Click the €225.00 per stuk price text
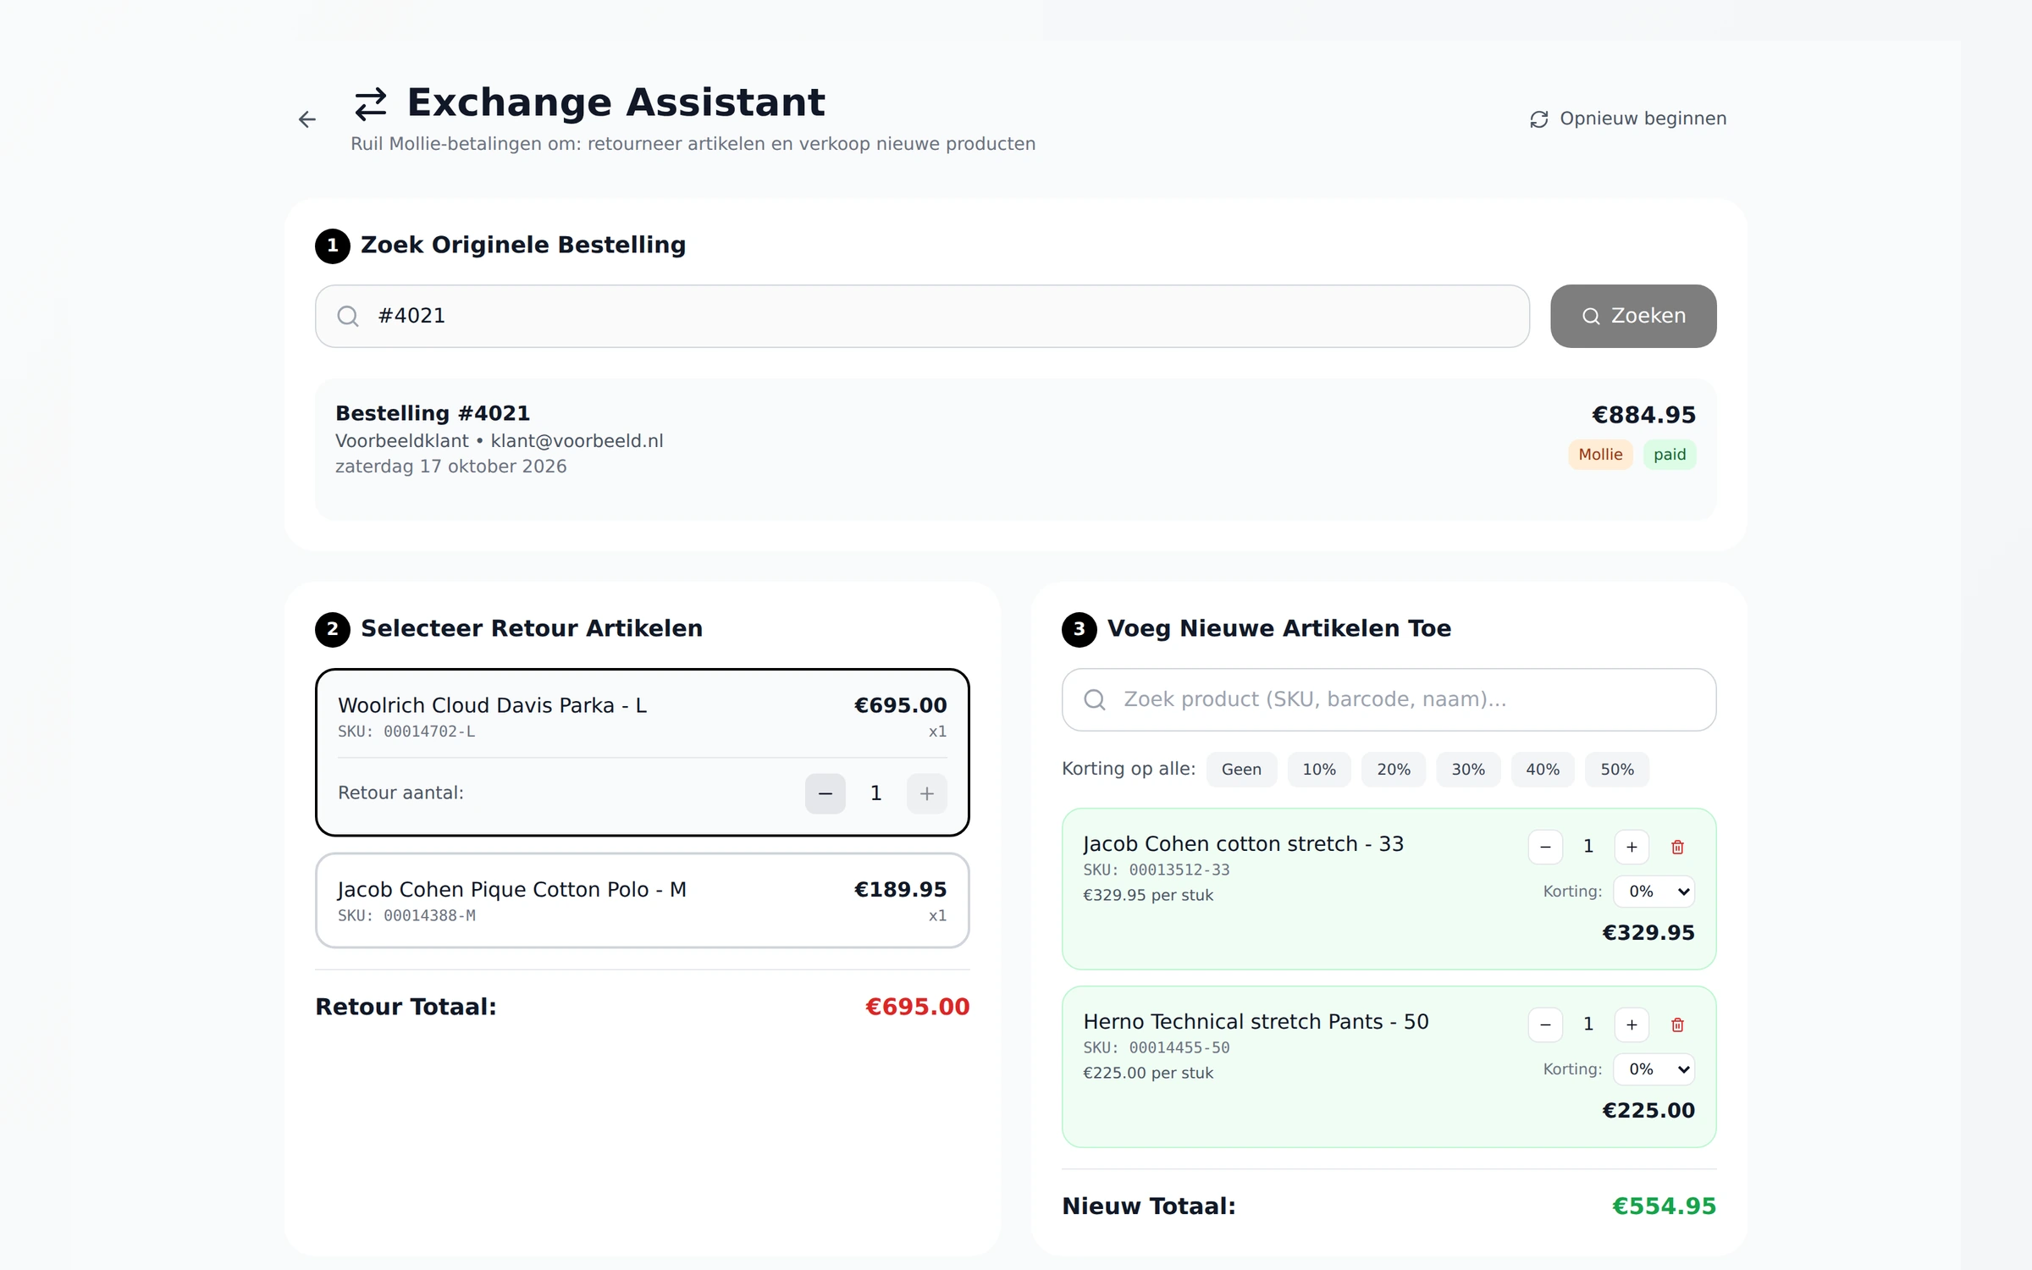This screenshot has height=1270, width=2032. pyautogui.click(x=1148, y=1073)
